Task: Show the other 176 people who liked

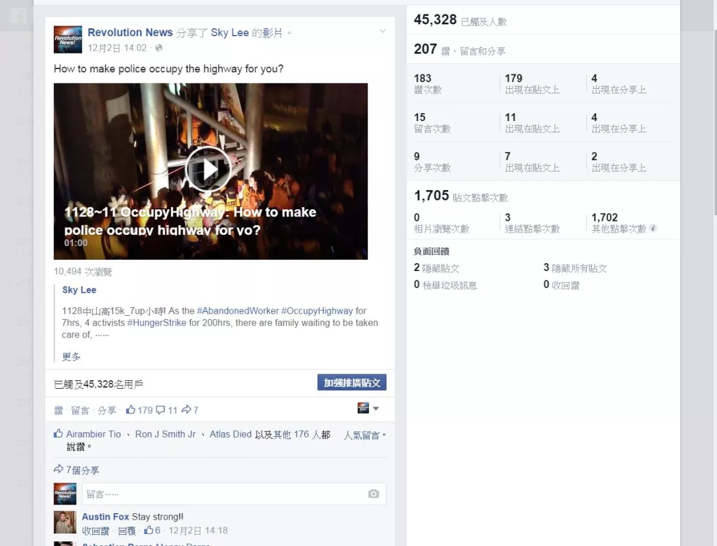Action: coord(293,434)
